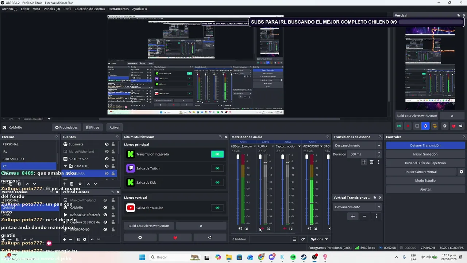Toggle the Salida de YouTube stream output
The image size is (467, 263).
[x=217, y=208]
